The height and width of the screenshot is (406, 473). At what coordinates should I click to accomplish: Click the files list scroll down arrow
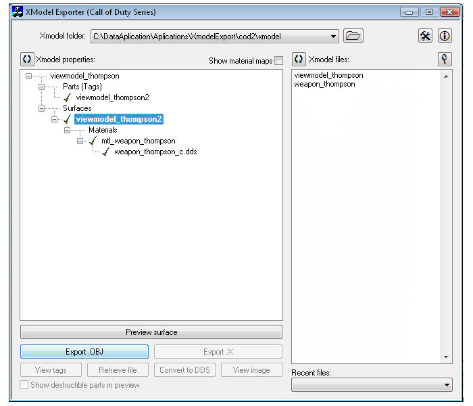(446, 357)
